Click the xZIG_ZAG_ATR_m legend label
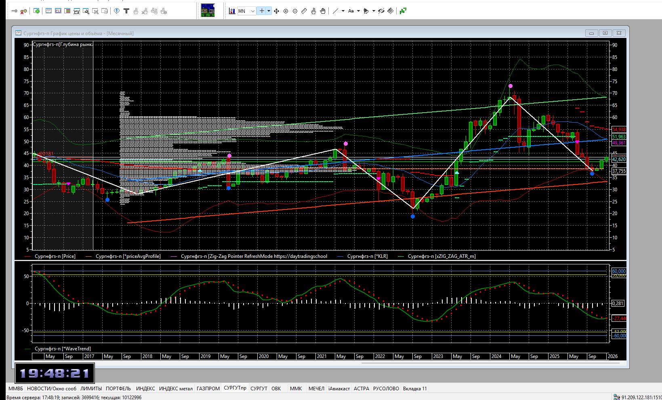Image resolution: width=662 pixels, height=400 pixels. (441, 256)
